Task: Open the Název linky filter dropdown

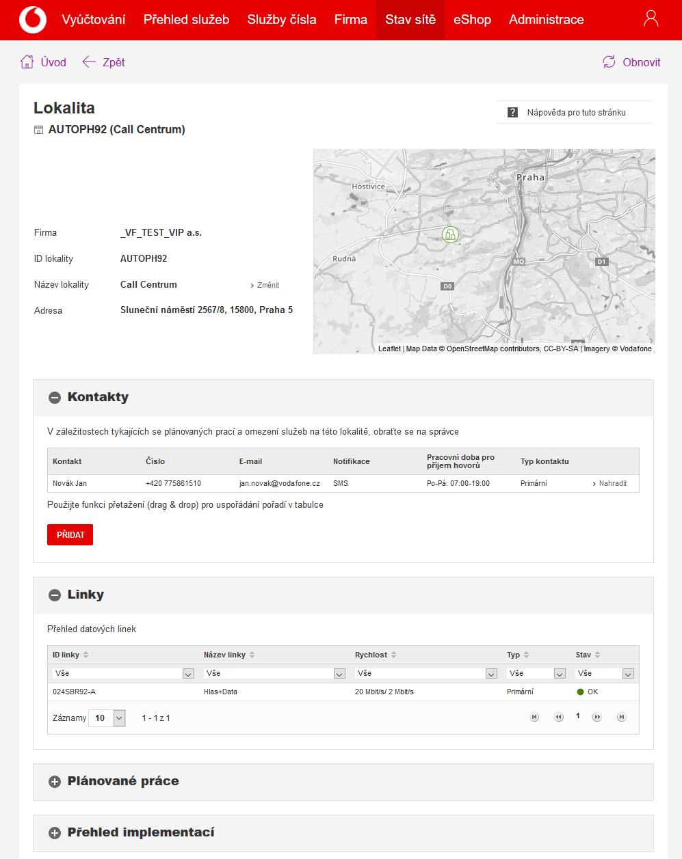Action: 274,673
